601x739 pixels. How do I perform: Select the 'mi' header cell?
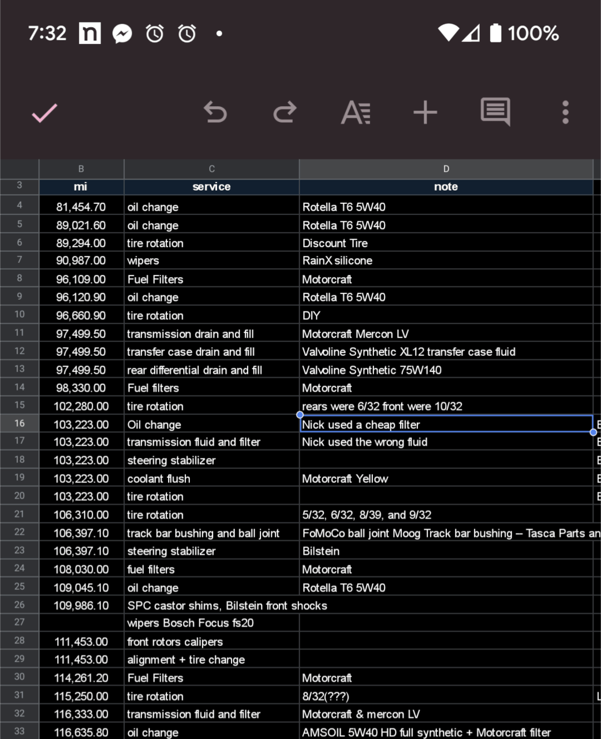click(x=81, y=187)
